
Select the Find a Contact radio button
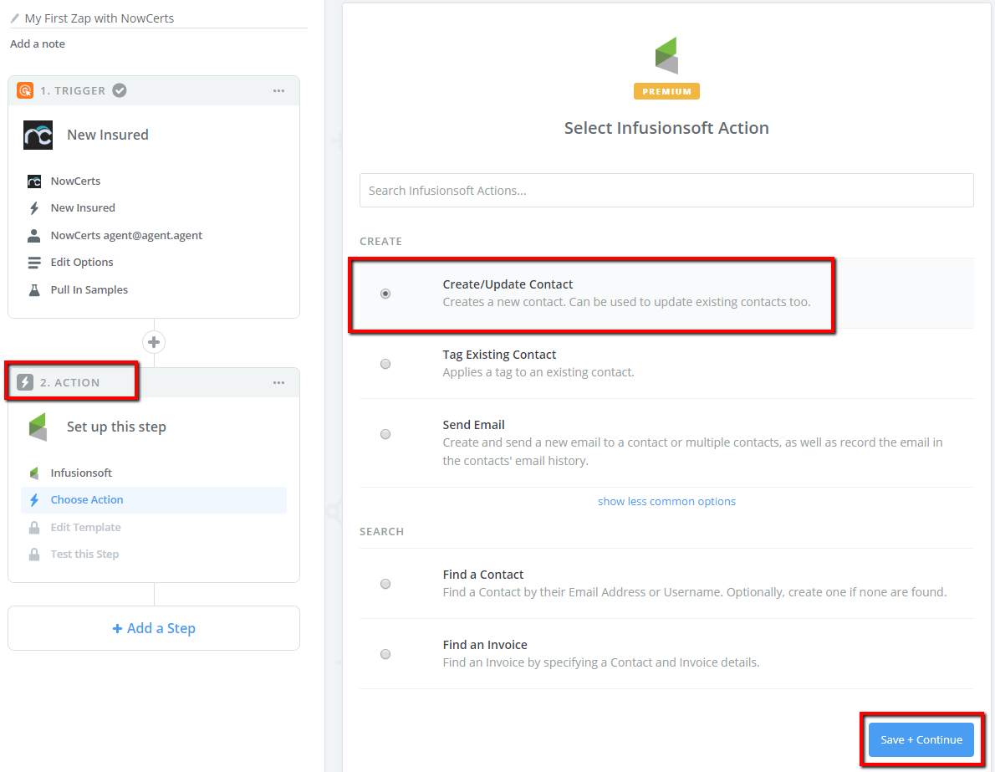pyautogui.click(x=385, y=584)
